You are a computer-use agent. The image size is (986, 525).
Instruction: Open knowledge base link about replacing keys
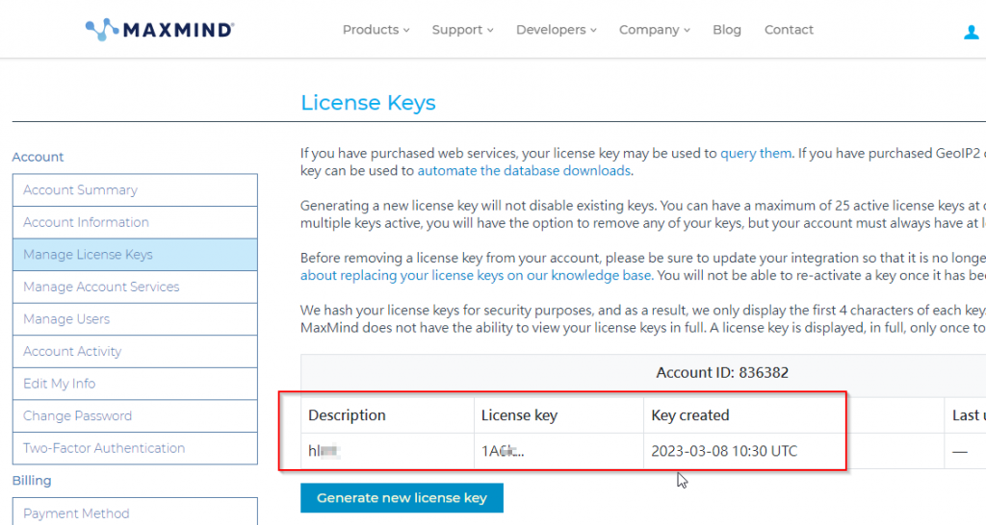click(x=476, y=276)
